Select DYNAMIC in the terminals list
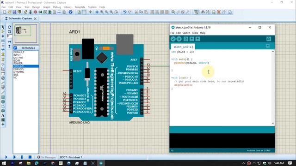The width and height of the screenshot is (296, 166). [x=26, y=72]
